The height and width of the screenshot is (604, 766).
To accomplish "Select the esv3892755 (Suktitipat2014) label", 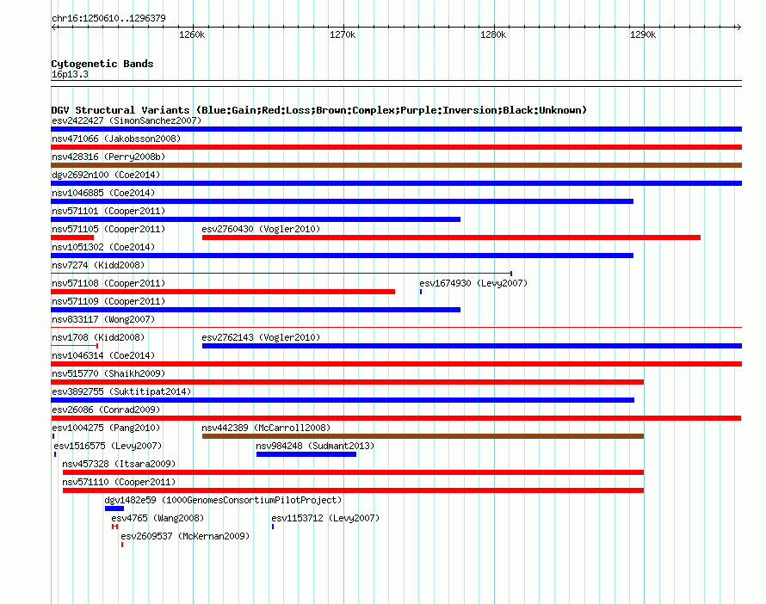I will tap(121, 391).
